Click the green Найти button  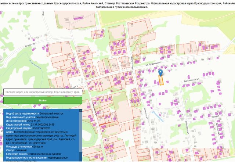point(43,100)
